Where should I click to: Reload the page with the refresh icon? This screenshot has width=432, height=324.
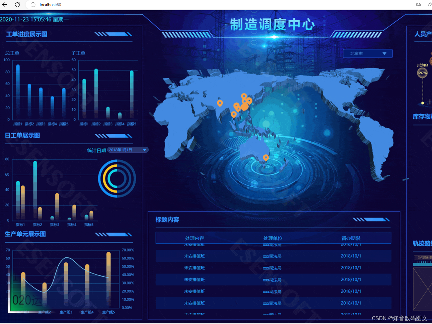[x=17, y=5]
